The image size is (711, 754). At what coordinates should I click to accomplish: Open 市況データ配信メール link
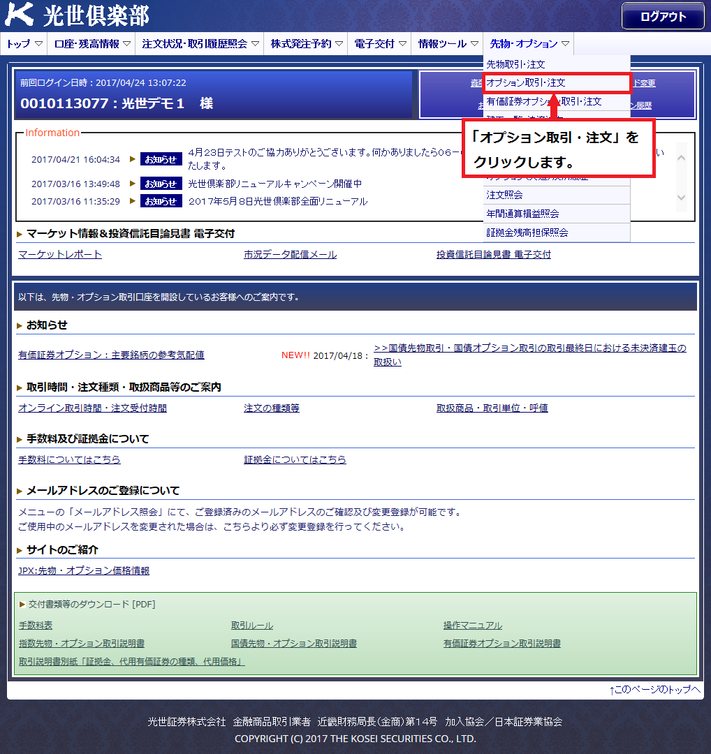(x=290, y=254)
